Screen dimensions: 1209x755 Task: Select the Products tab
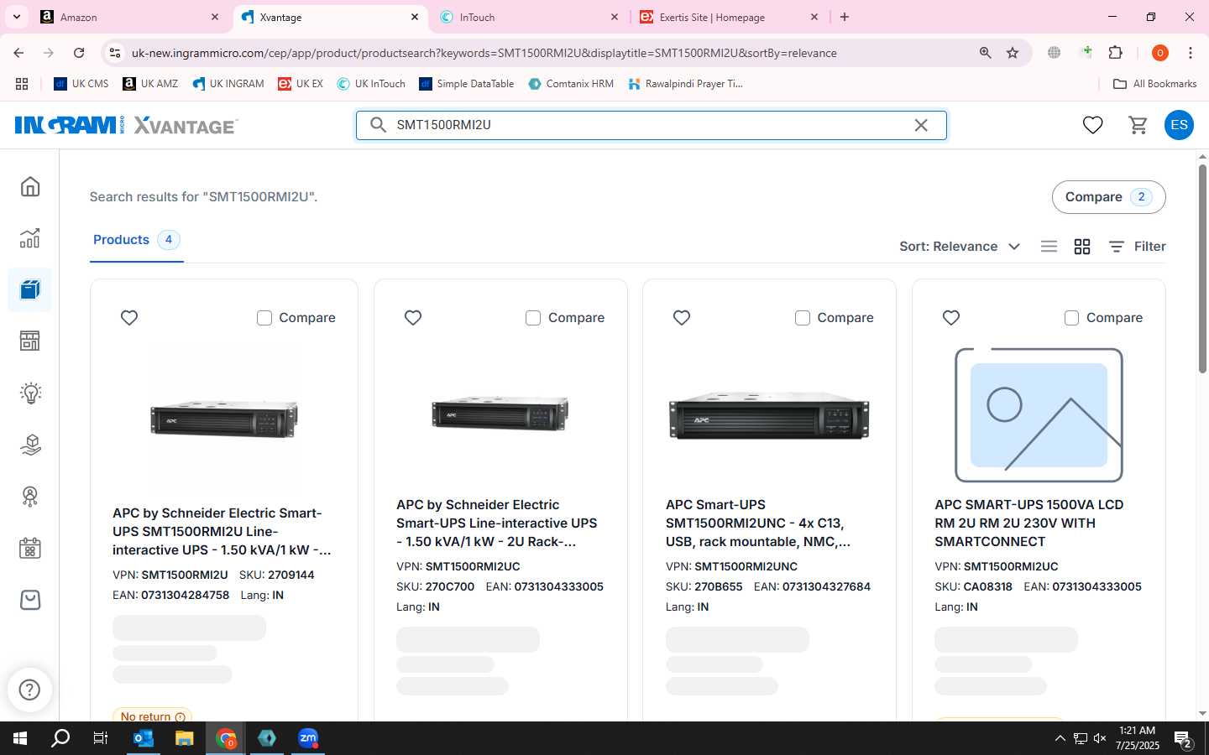coord(136,240)
